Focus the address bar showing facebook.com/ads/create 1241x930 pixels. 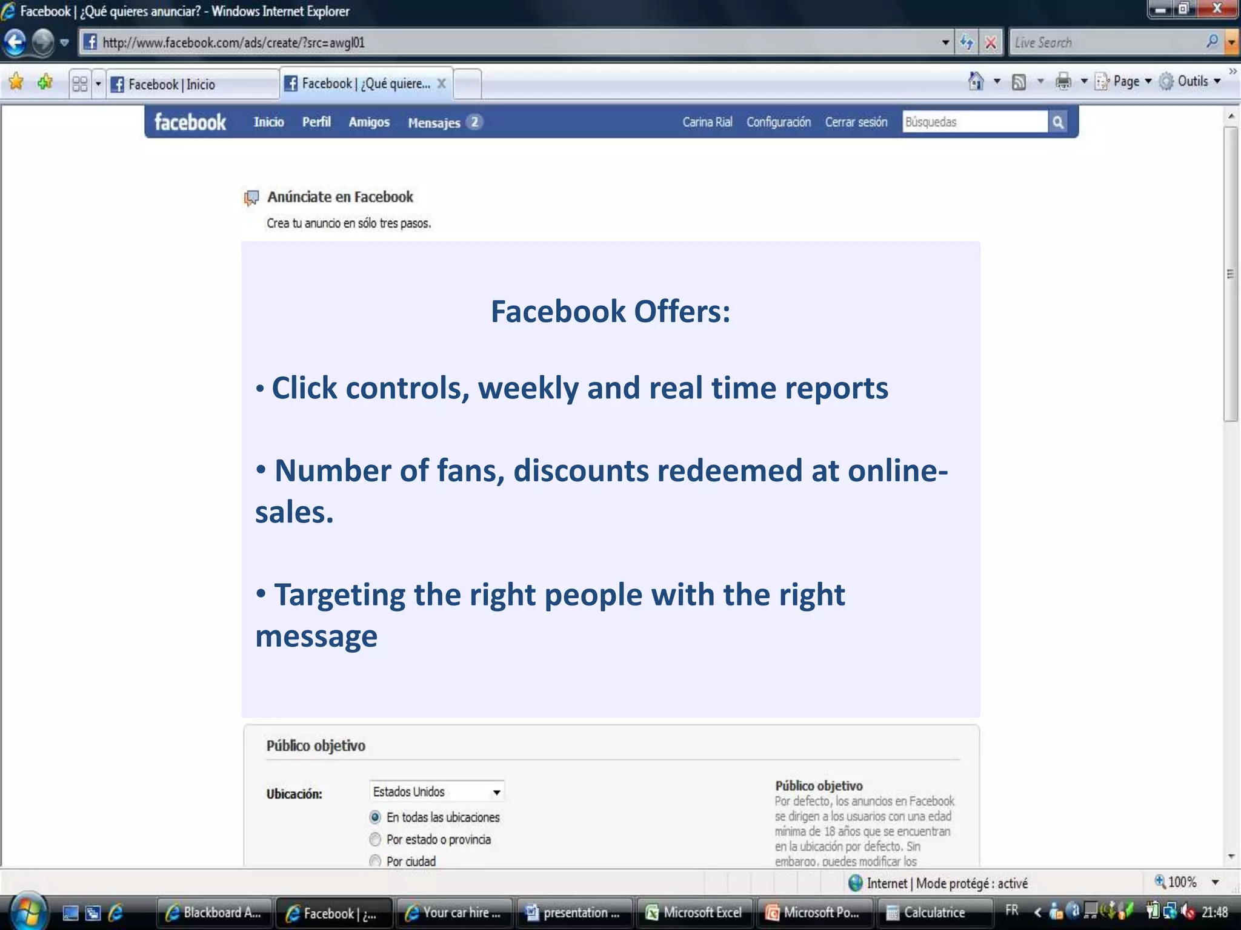(515, 42)
